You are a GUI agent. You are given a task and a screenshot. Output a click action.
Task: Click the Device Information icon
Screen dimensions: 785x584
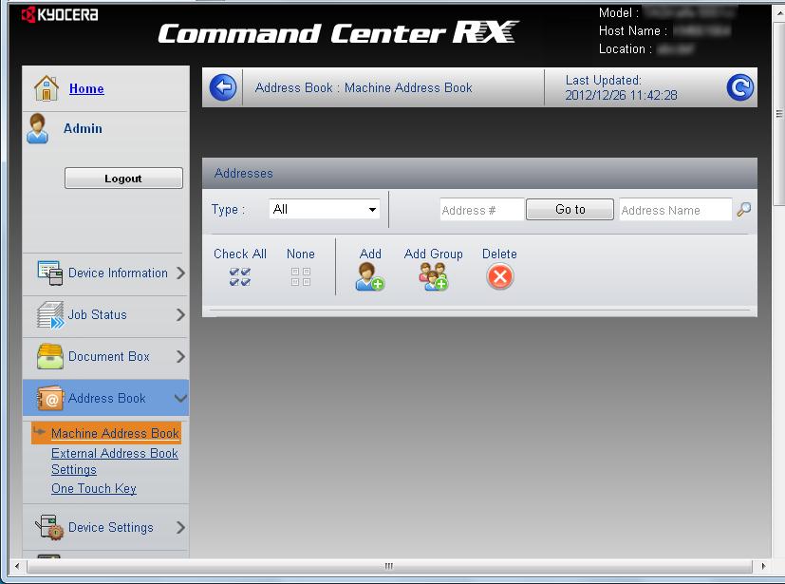(x=50, y=273)
